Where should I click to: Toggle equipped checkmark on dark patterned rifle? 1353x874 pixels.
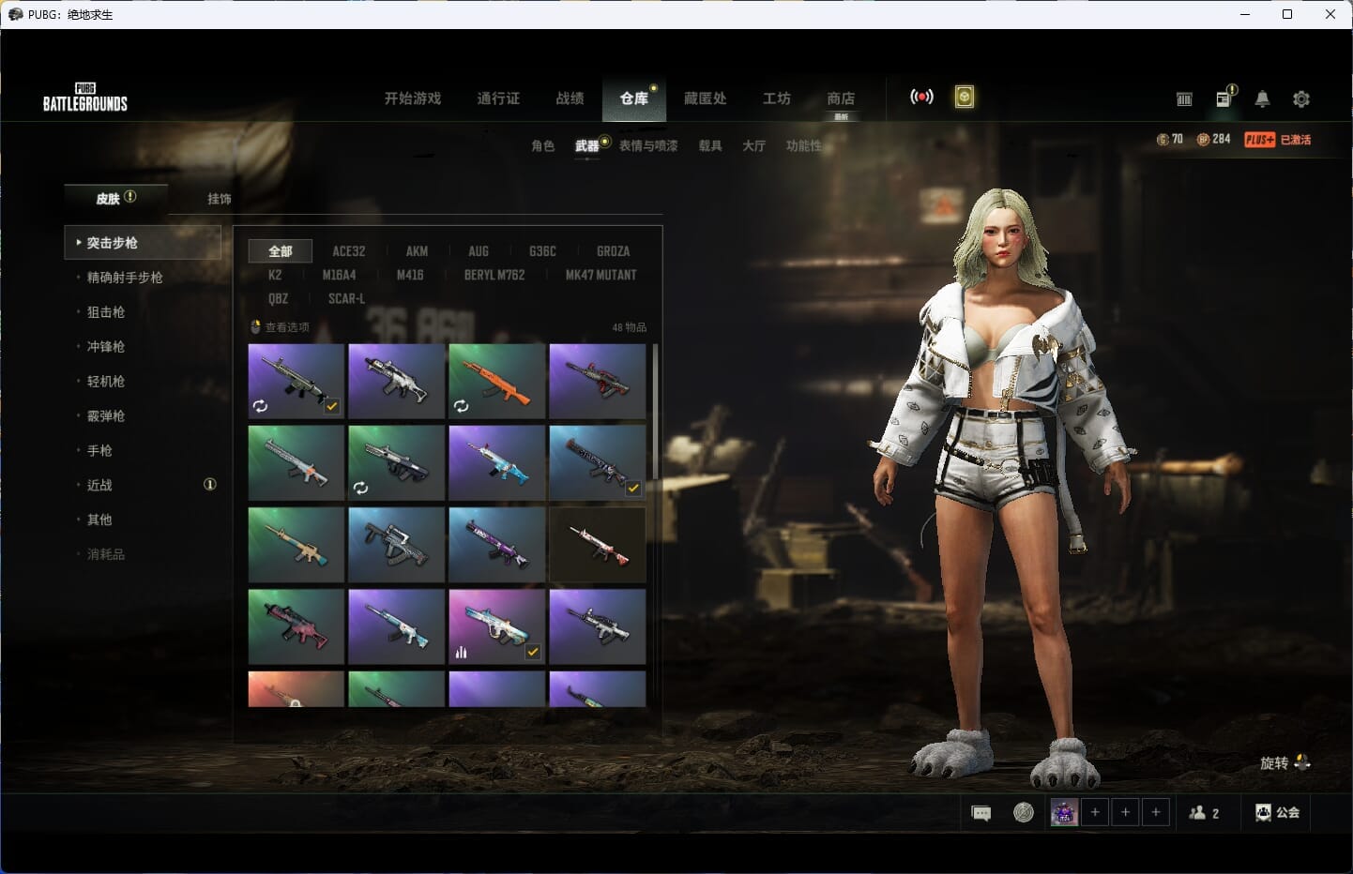click(x=633, y=488)
